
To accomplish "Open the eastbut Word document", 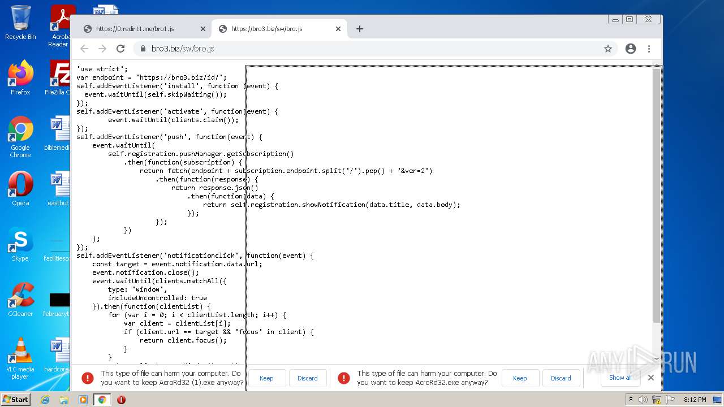I will pyautogui.click(x=58, y=189).
